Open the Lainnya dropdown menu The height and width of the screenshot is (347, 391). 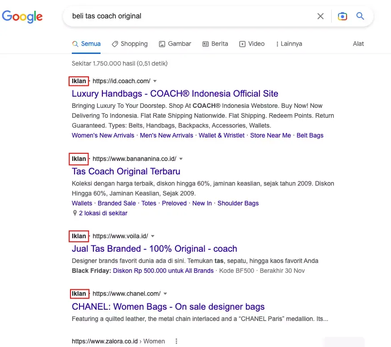[289, 44]
